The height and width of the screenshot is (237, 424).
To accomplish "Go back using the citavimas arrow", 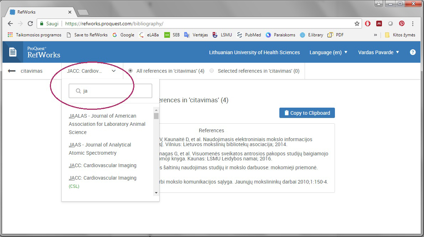I will pyautogui.click(x=12, y=71).
